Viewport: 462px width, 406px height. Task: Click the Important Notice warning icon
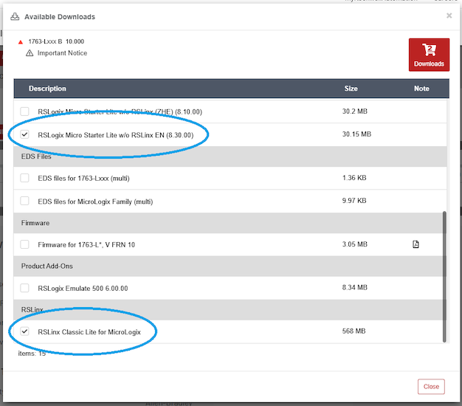point(30,53)
